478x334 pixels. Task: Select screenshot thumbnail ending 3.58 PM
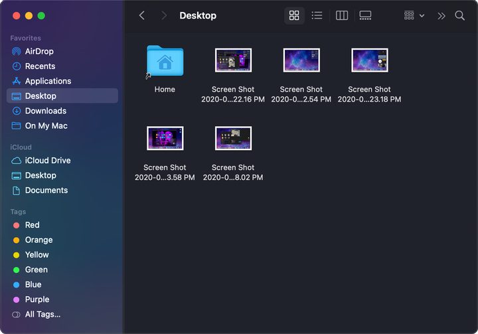(x=165, y=138)
